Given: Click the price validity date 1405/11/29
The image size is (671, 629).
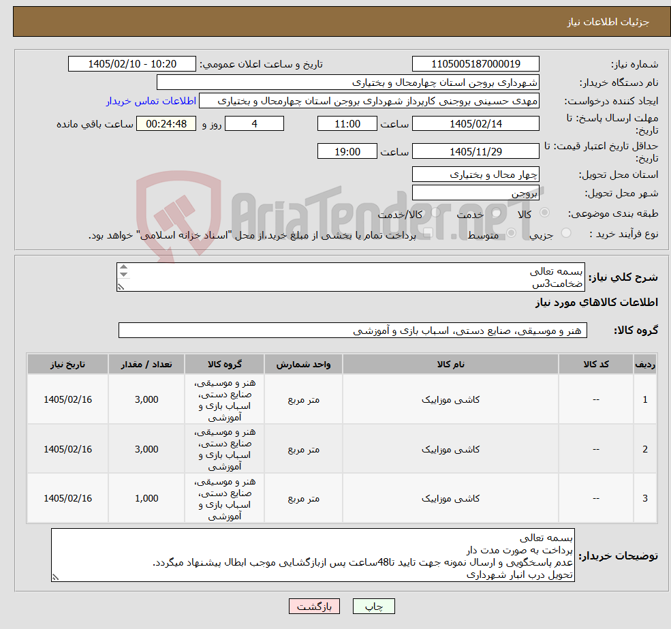Looking at the screenshot, I should tap(475, 151).
